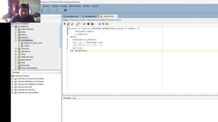
Task: Click the bookmark icon in code toolbar
Action: 99,24
